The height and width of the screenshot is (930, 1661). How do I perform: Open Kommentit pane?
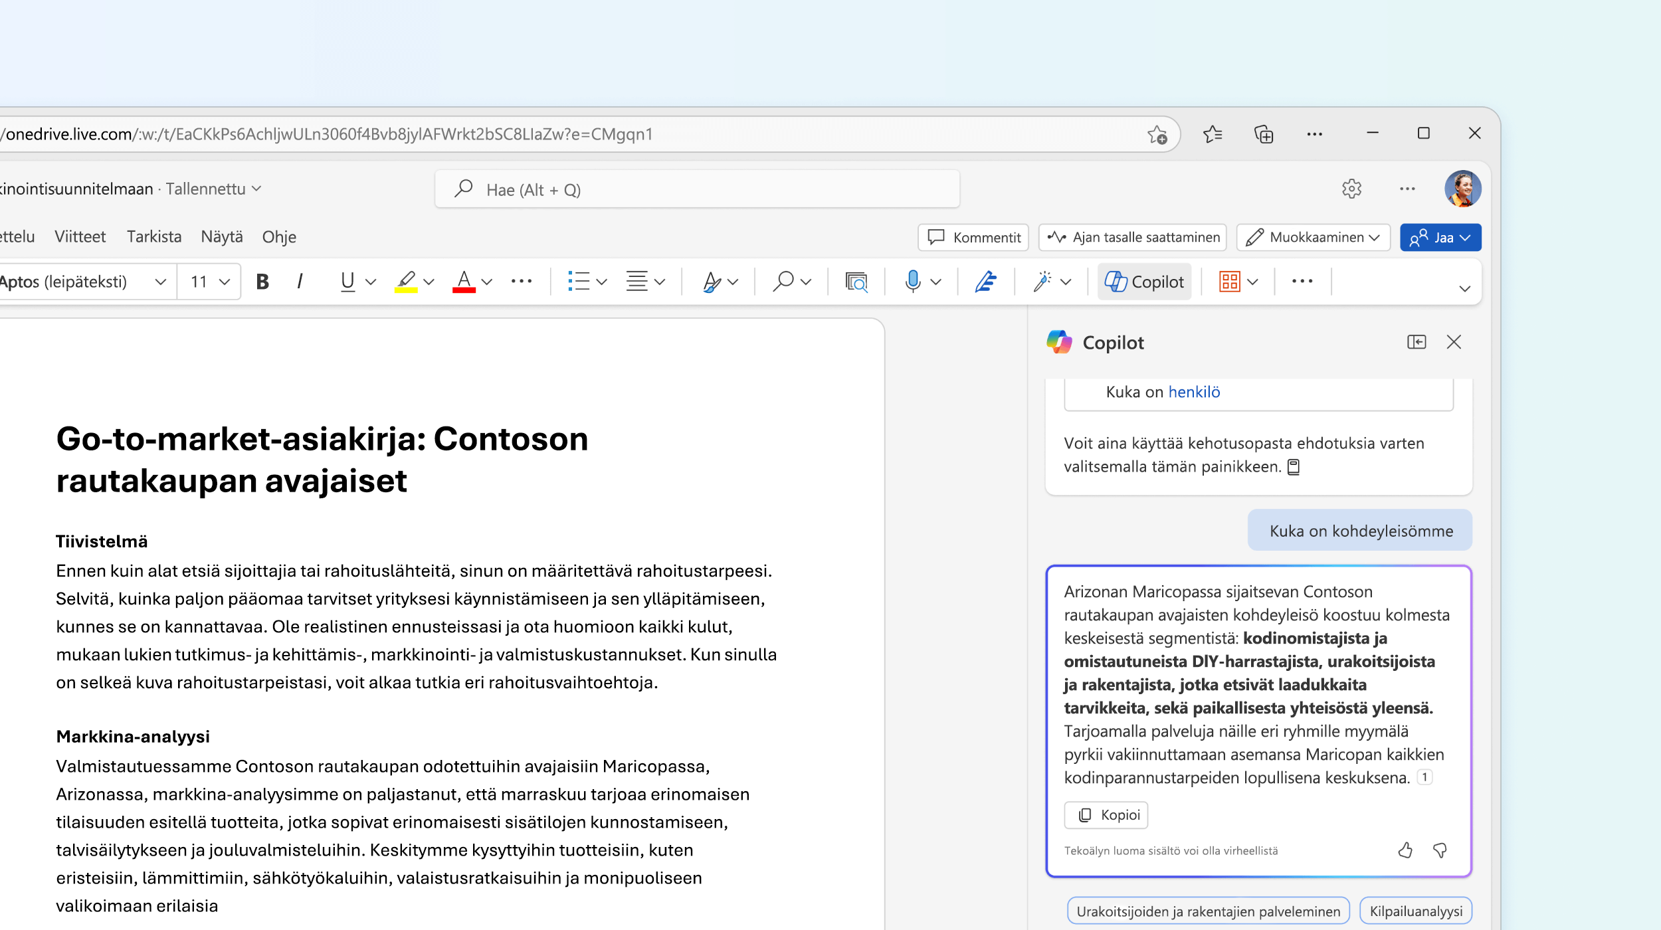pyautogui.click(x=973, y=237)
